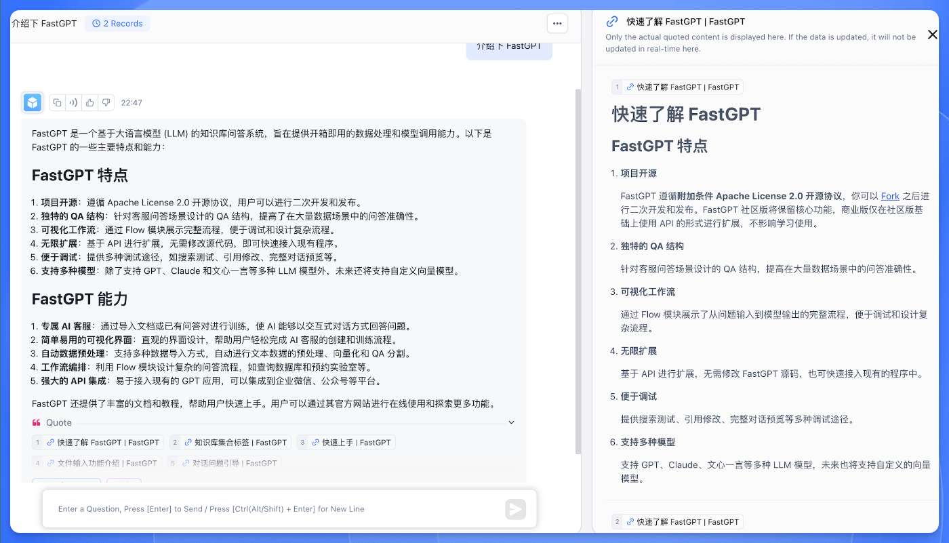
Task: Click the red Quote quotation-mark icon
Action: (x=37, y=422)
